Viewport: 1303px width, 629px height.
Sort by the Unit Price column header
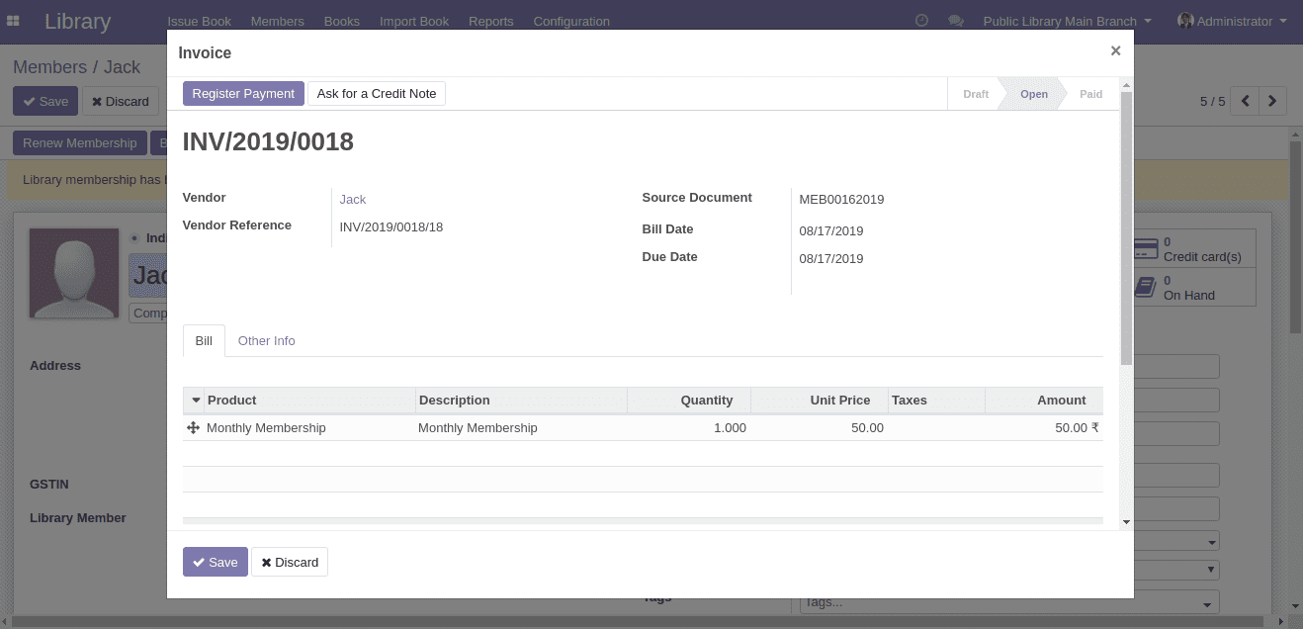pyautogui.click(x=820, y=401)
